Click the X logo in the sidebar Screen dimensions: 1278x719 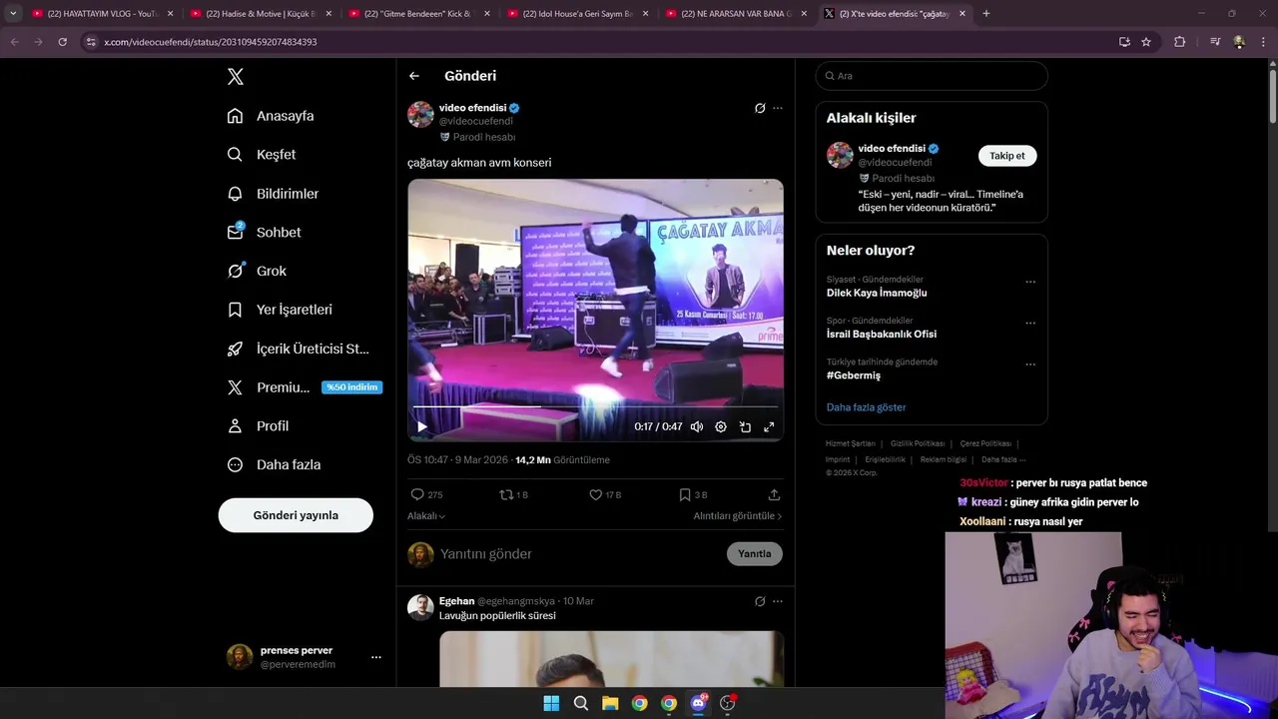[236, 77]
